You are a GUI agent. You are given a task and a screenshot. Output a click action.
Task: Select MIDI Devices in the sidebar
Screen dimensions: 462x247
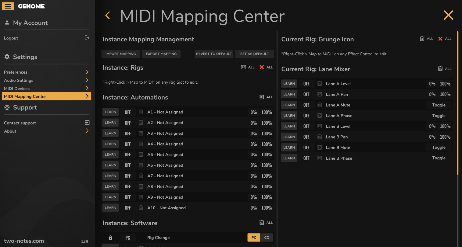click(x=17, y=89)
